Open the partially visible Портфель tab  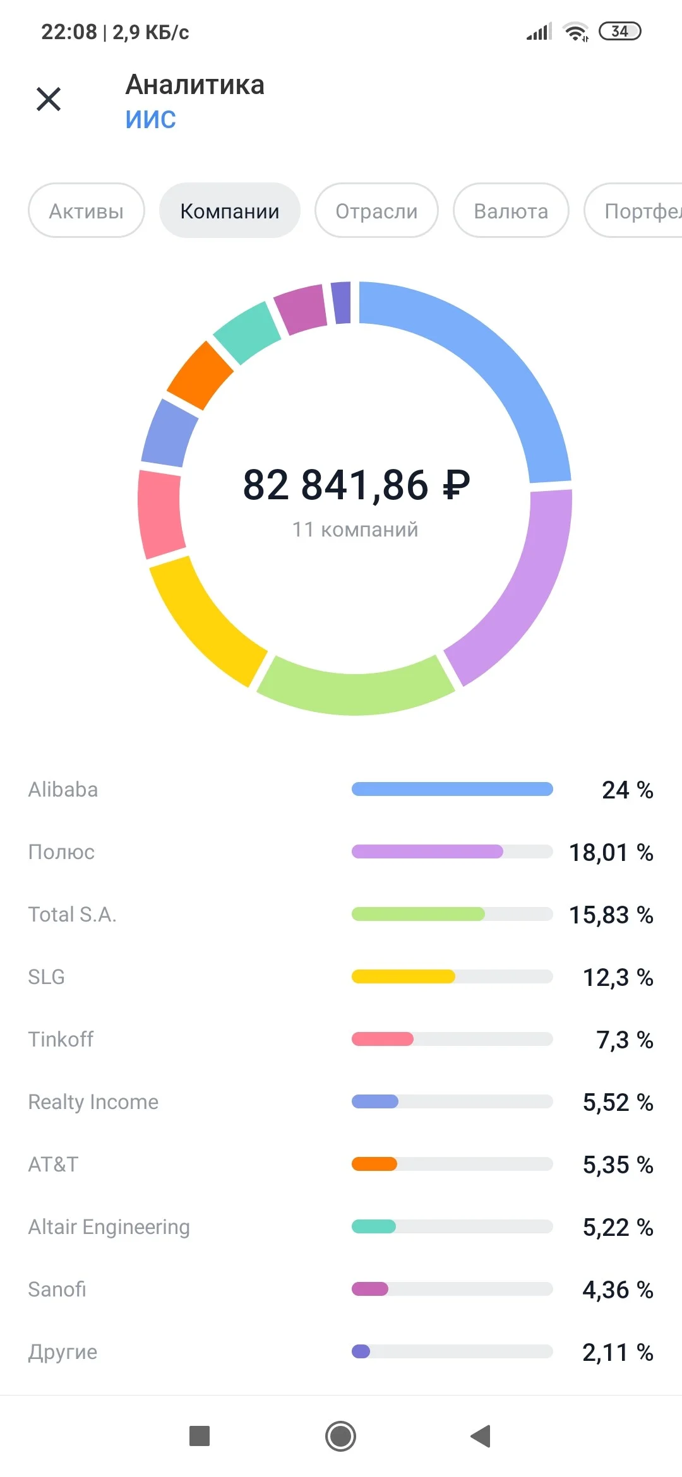[635, 211]
